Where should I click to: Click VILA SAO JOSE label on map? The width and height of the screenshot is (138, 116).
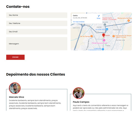[120, 40]
